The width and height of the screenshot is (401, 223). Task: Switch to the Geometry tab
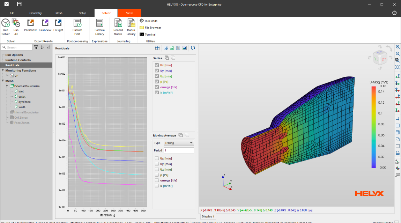pyautogui.click(x=36, y=13)
